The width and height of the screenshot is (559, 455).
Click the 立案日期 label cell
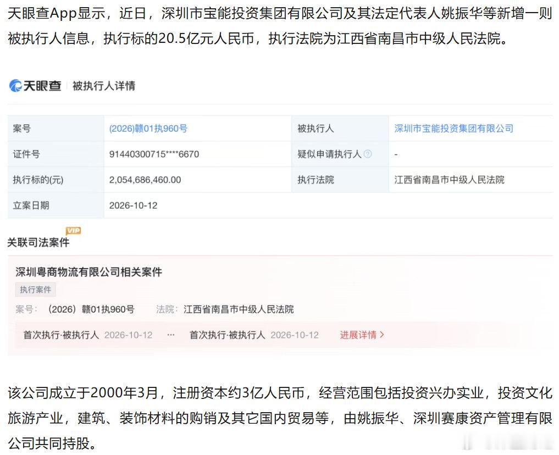point(56,205)
